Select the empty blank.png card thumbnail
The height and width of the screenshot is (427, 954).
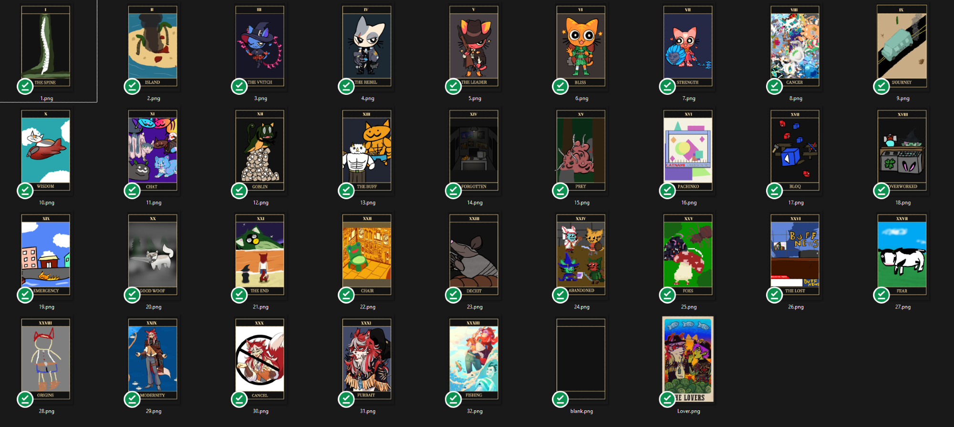[581, 359]
